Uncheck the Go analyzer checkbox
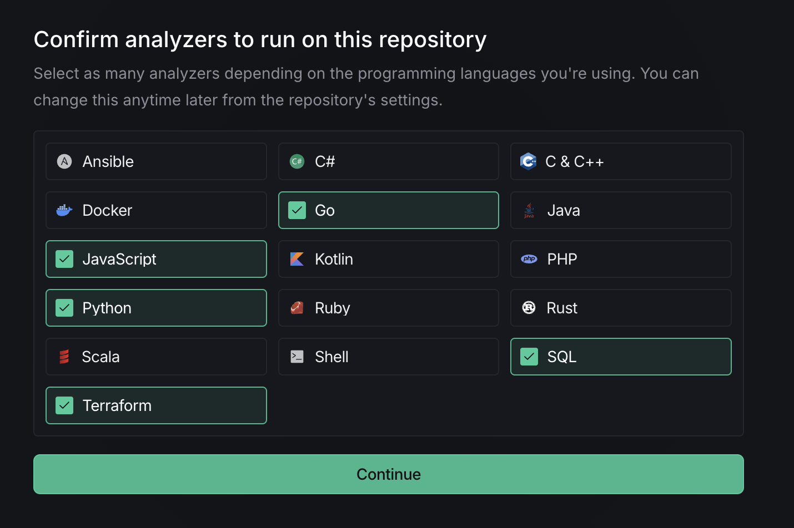Screen dimensions: 794x528 [x=297, y=210]
